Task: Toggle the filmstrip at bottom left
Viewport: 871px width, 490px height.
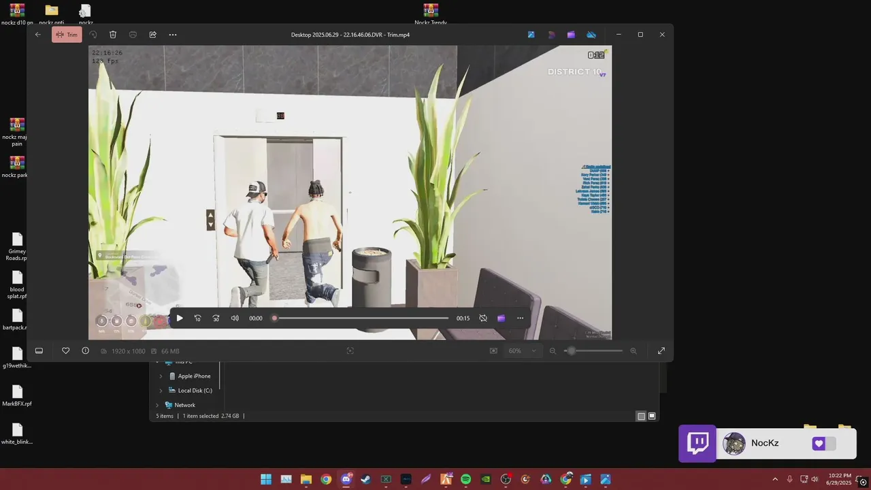Action: coord(39,350)
